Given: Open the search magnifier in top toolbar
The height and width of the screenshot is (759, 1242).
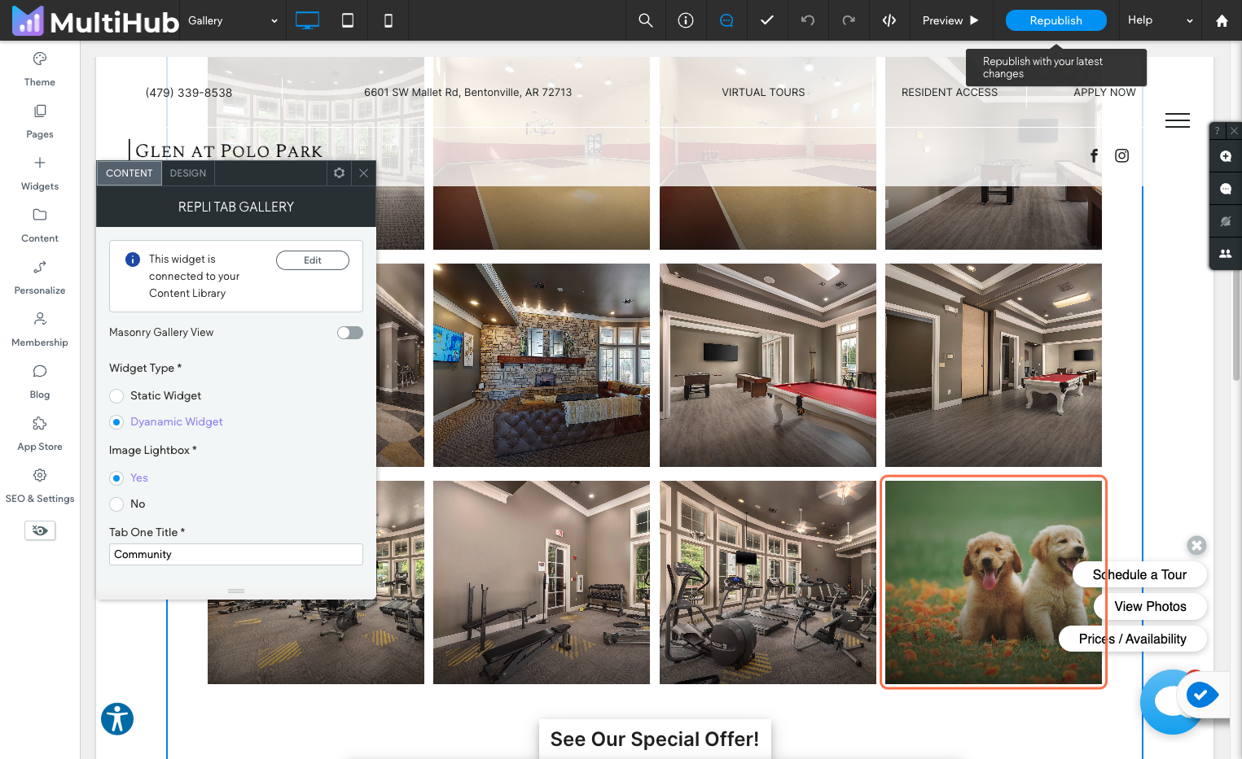Looking at the screenshot, I should tap(646, 20).
